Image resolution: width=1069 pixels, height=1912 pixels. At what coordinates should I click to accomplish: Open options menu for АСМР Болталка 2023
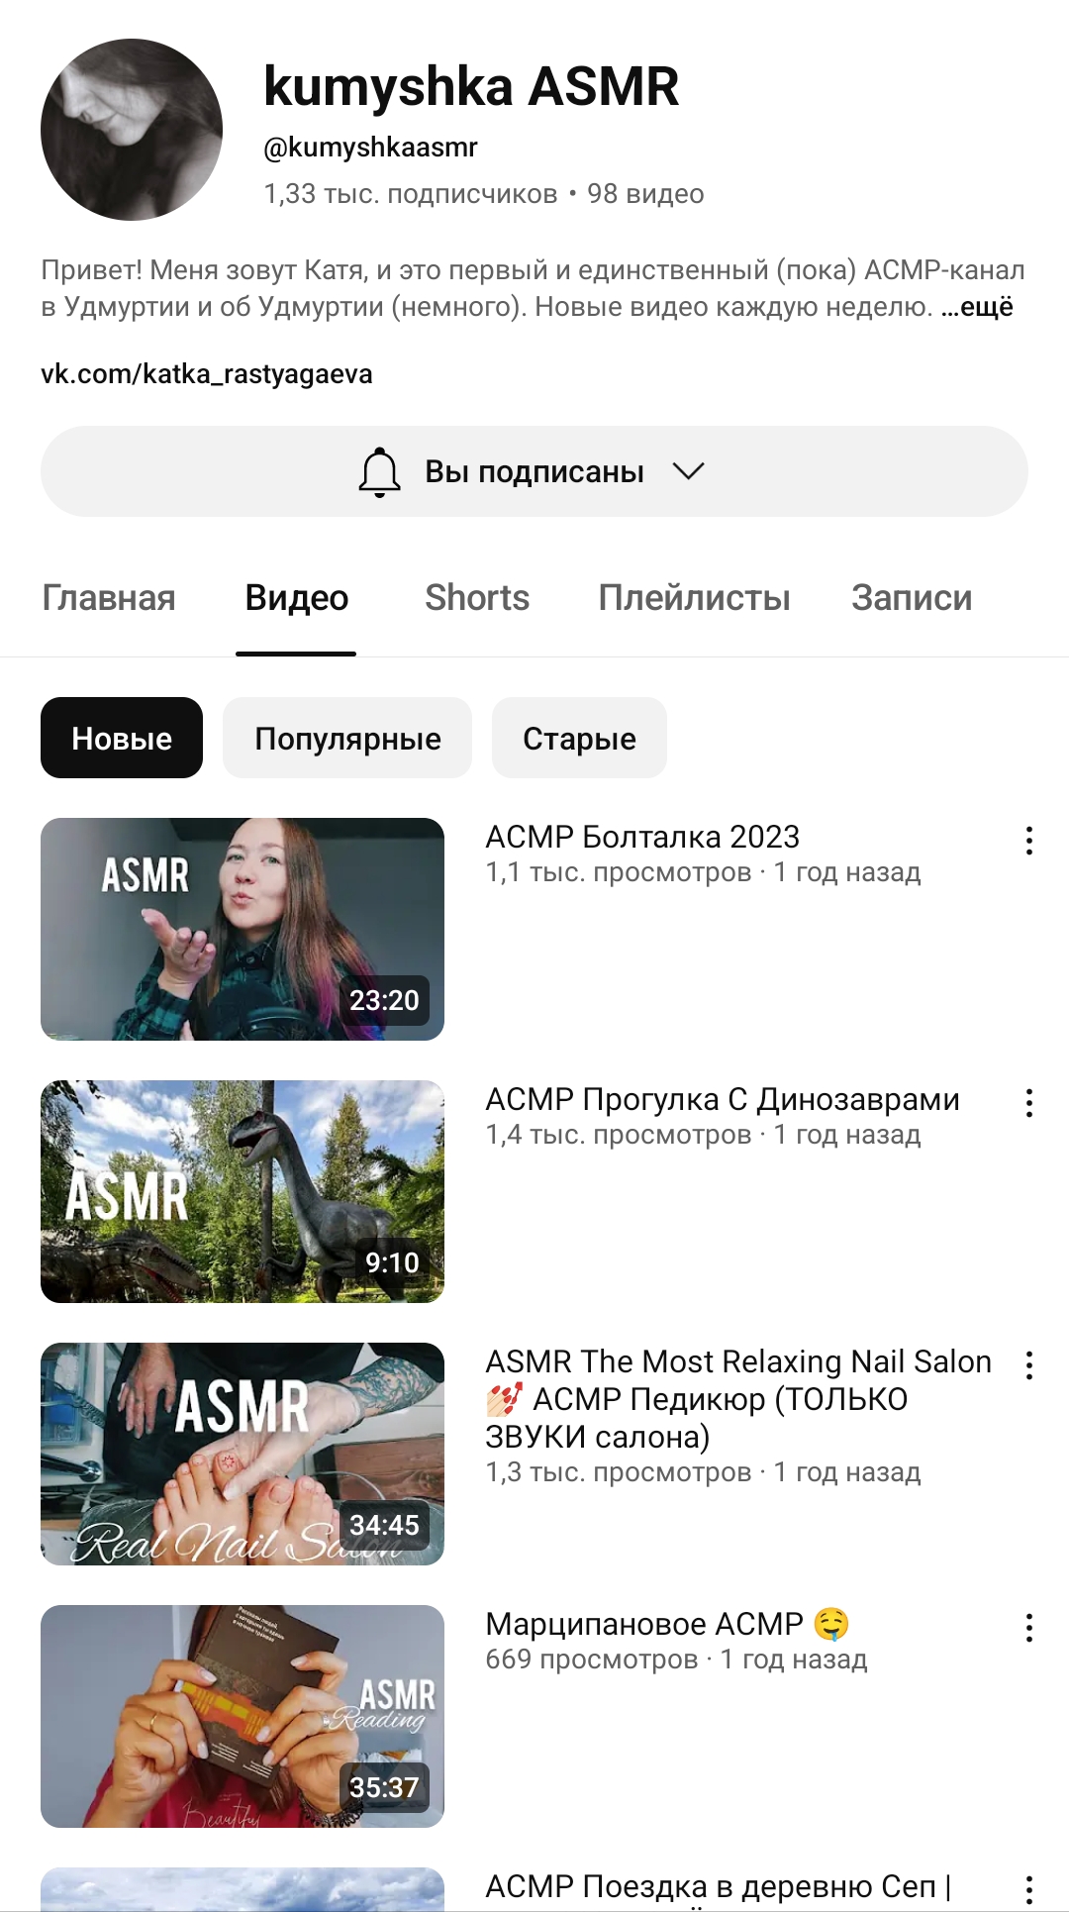pos(1029,841)
